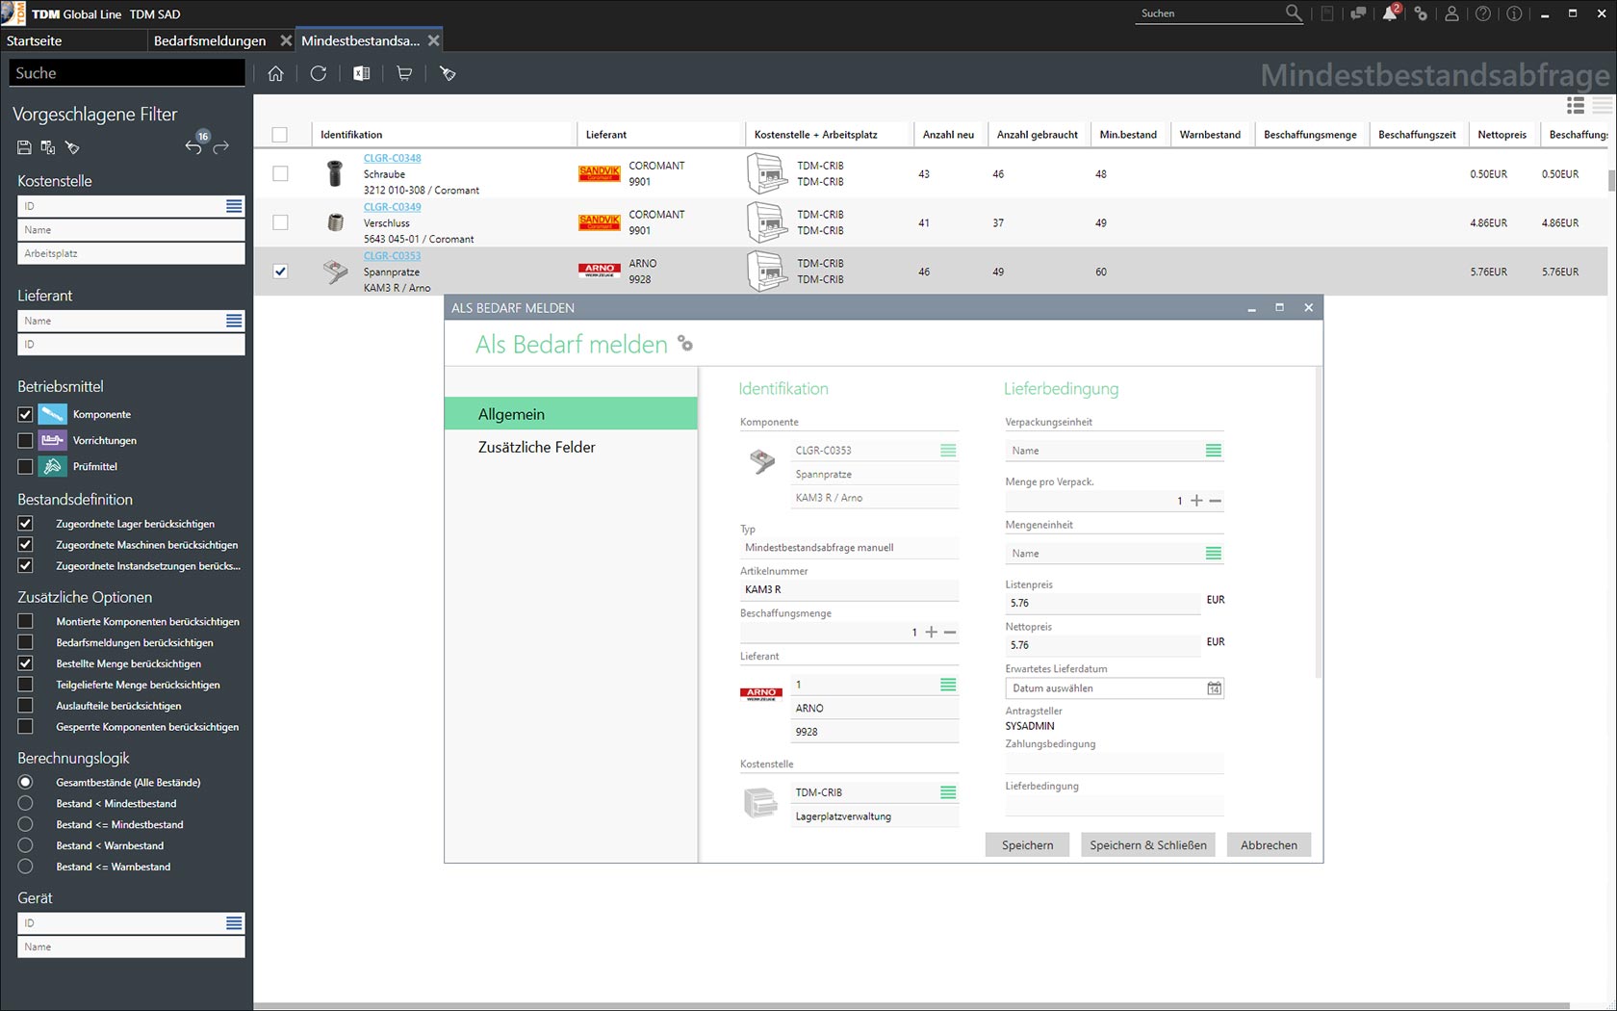The image size is (1617, 1011).
Task: Click the shopping cart toolbar icon
Action: point(404,73)
